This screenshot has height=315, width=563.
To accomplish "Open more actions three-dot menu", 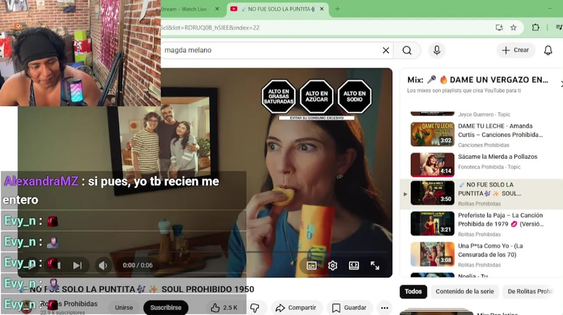I will (385, 308).
